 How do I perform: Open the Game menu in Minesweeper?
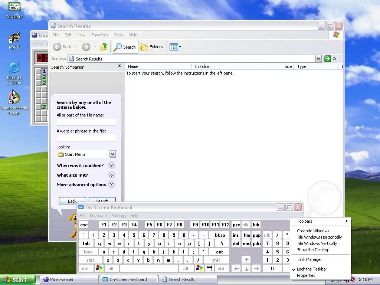coord(38,44)
